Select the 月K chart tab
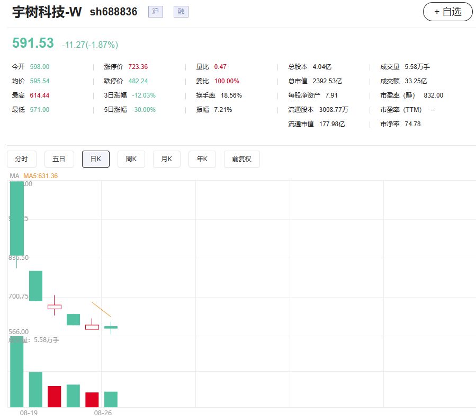This screenshot has height=420, width=476. tap(167, 159)
